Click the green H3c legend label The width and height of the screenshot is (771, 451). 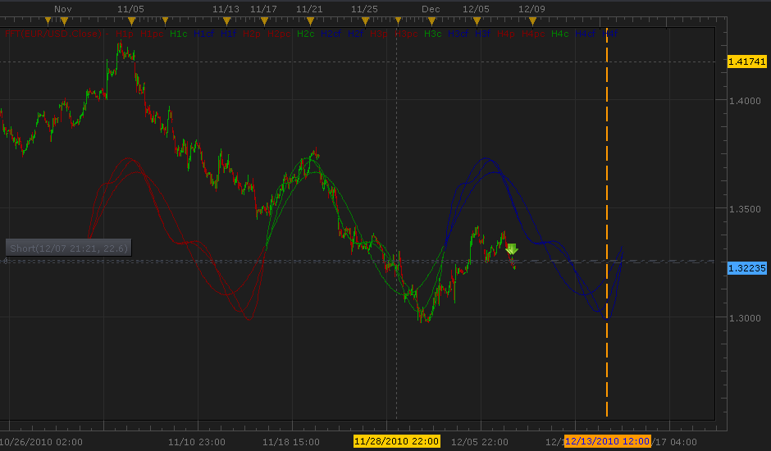[x=433, y=34]
